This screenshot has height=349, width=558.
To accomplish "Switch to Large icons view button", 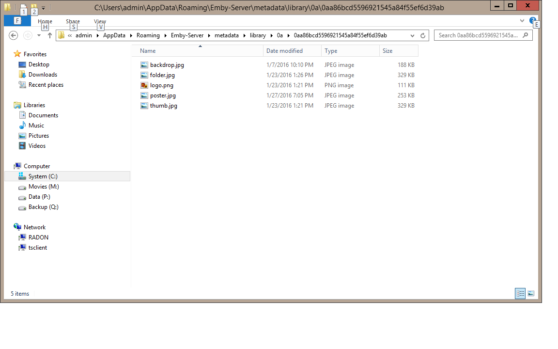I will pyautogui.click(x=530, y=293).
